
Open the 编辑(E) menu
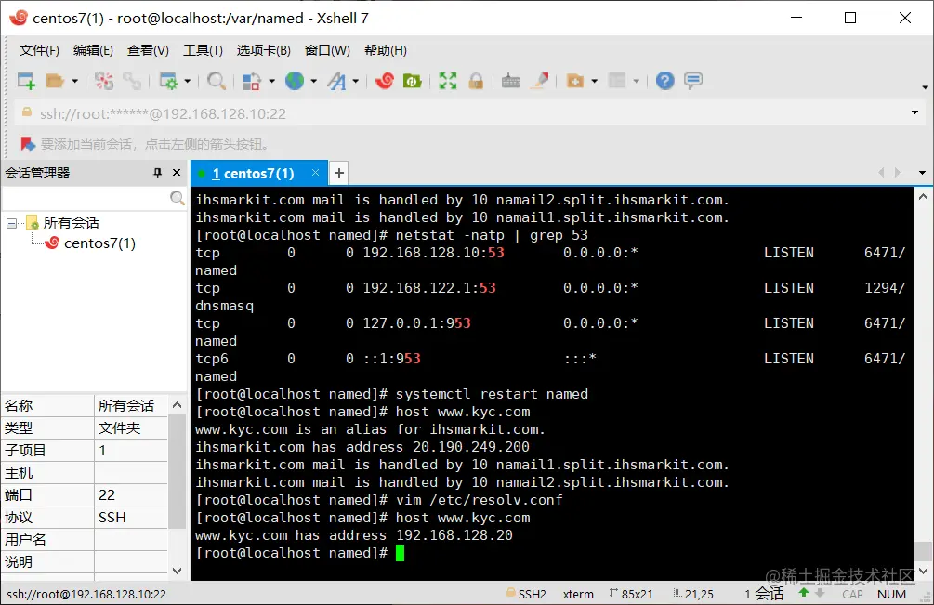pyautogui.click(x=93, y=50)
